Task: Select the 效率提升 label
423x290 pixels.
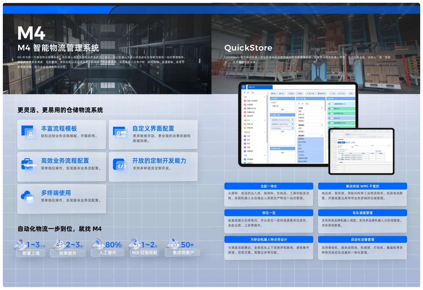Action: 68,253
